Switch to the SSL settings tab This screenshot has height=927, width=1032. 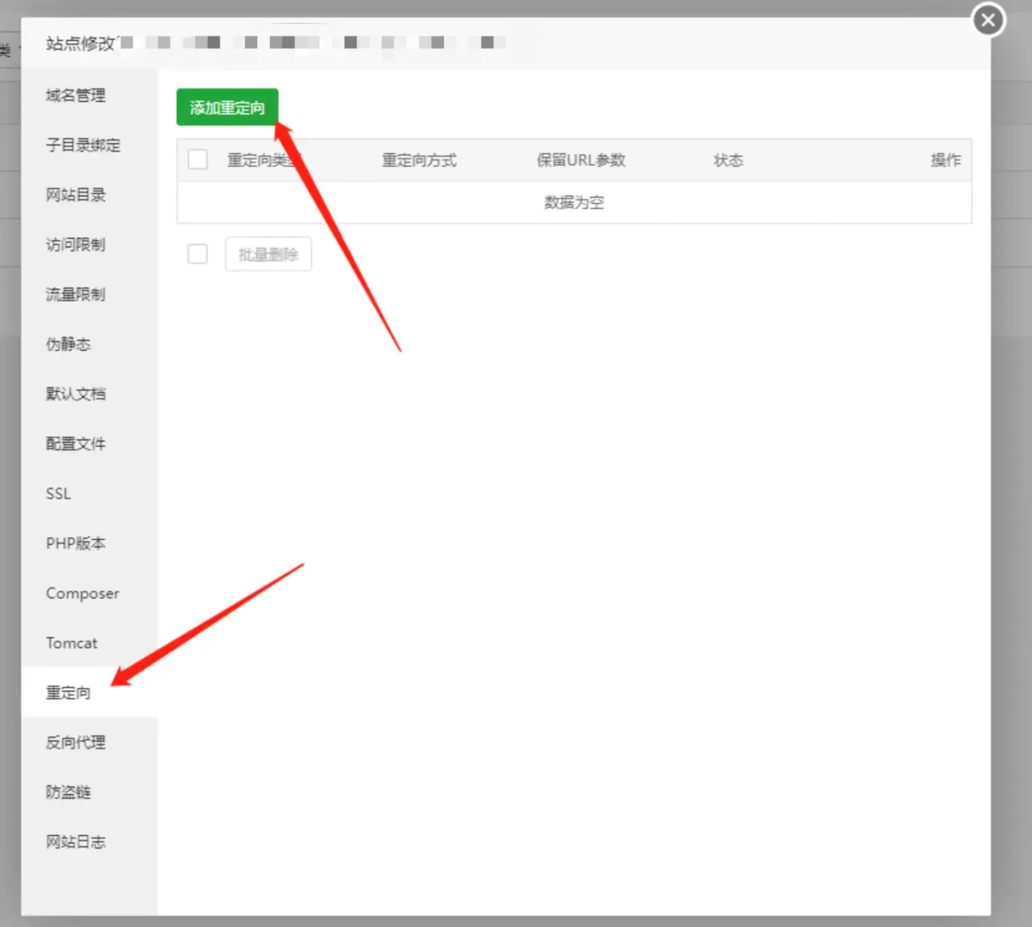click(x=58, y=494)
